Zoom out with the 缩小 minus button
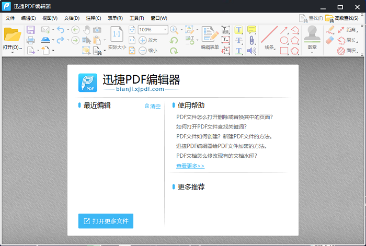The height and width of the screenshot is (246, 366). (148, 50)
